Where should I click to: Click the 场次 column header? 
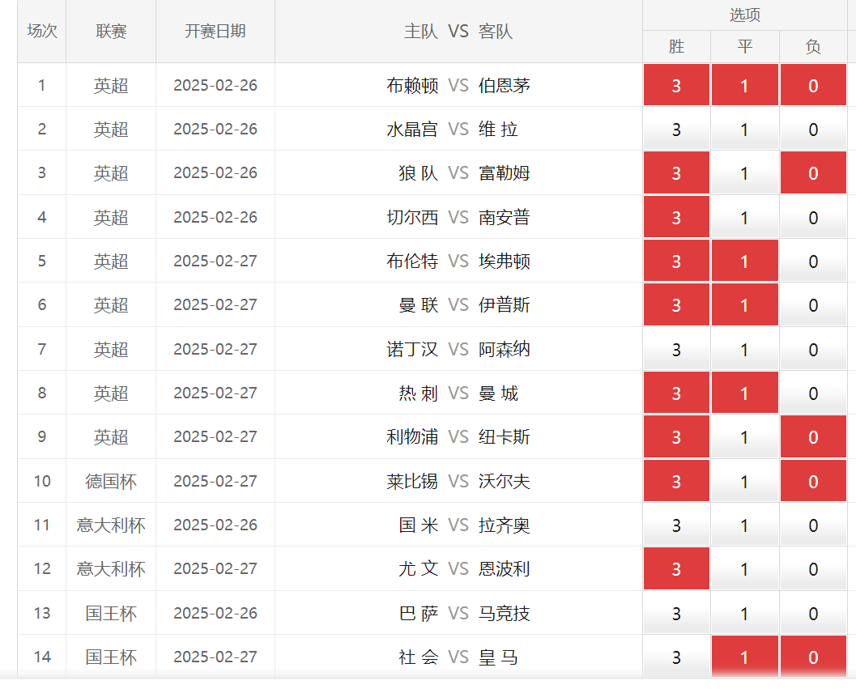[42, 31]
